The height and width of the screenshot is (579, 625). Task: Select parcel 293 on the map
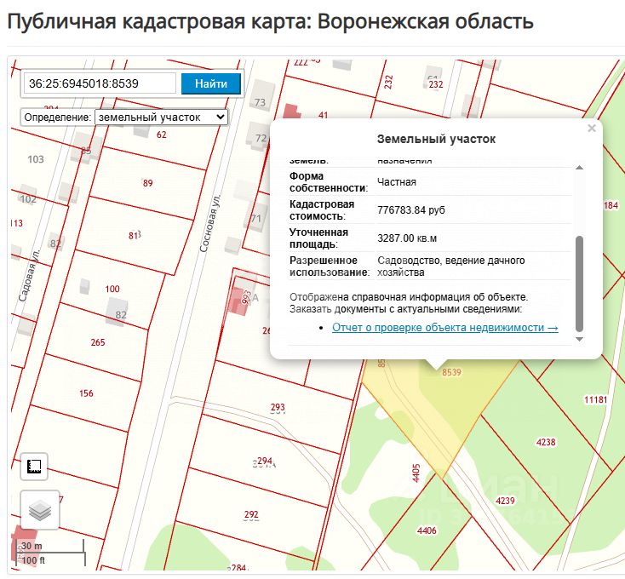[278, 407]
